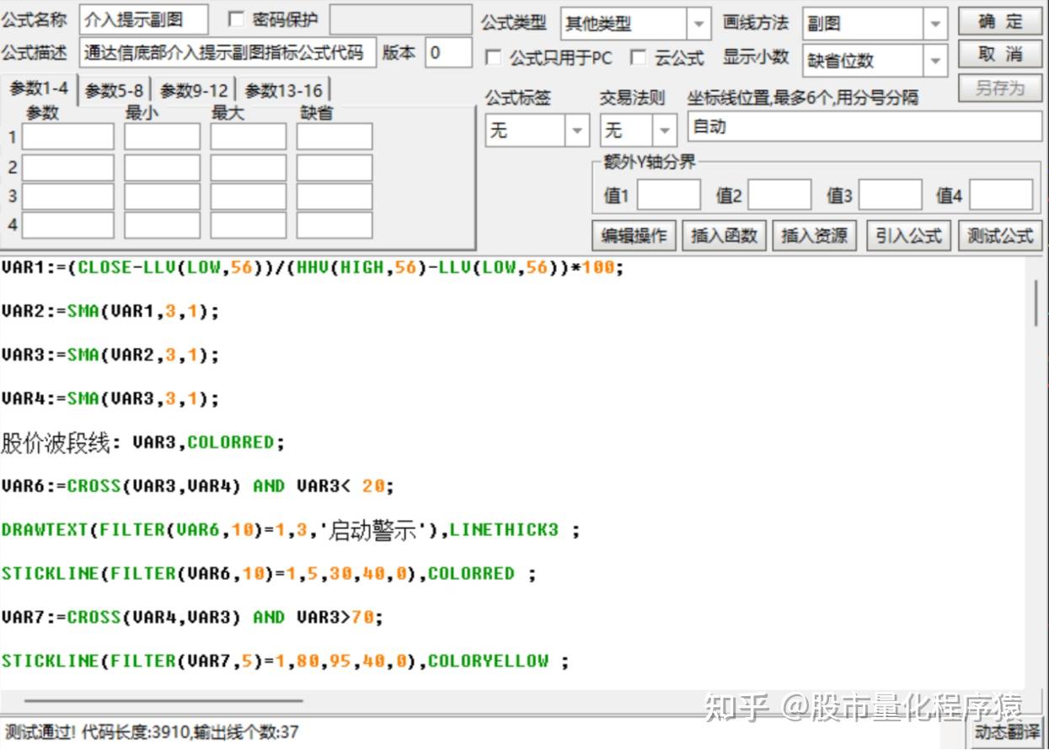Click the 值3 input field
The height and width of the screenshot is (750, 1049).
click(x=890, y=195)
